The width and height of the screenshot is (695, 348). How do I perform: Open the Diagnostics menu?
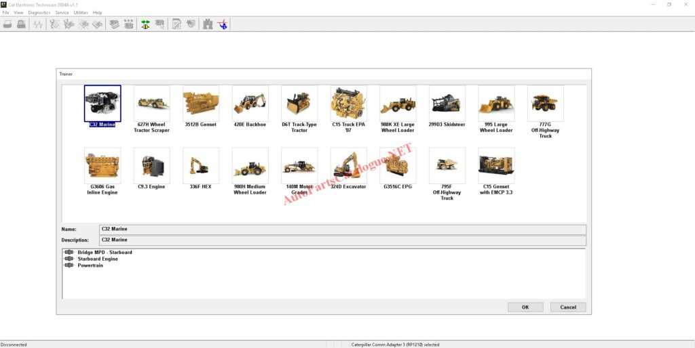point(39,13)
